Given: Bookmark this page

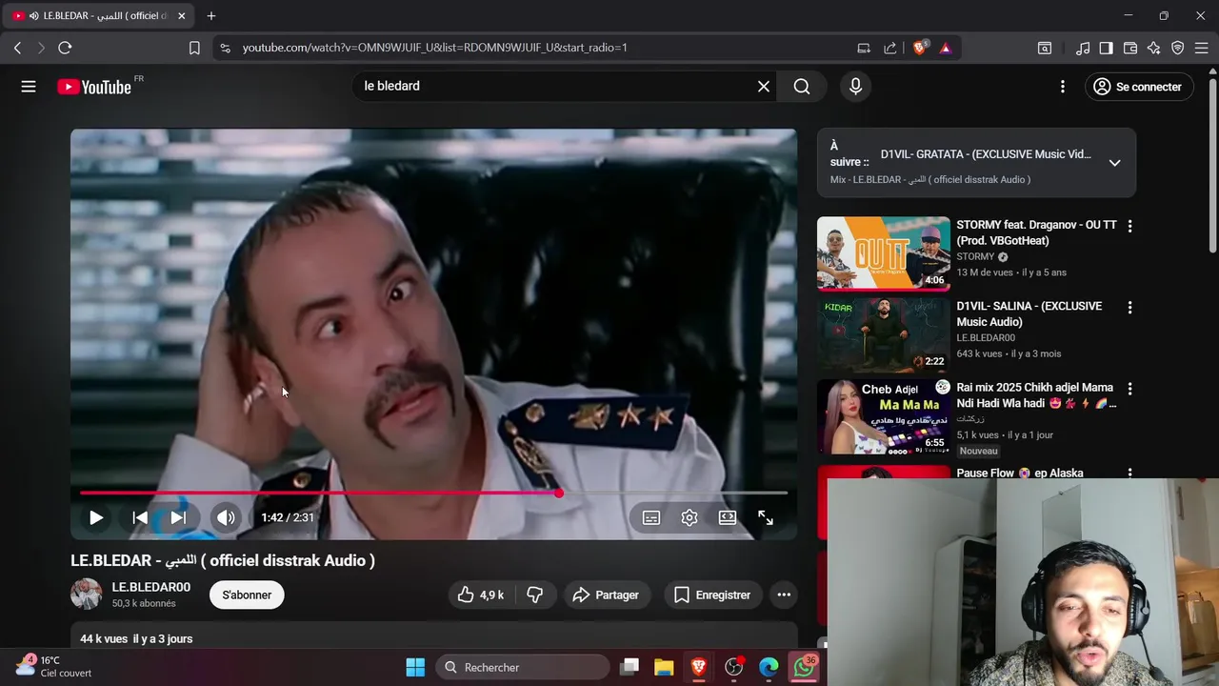Looking at the screenshot, I should tap(194, 48).
